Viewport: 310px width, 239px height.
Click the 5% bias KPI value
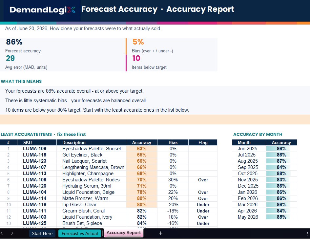tap(138, 42)
